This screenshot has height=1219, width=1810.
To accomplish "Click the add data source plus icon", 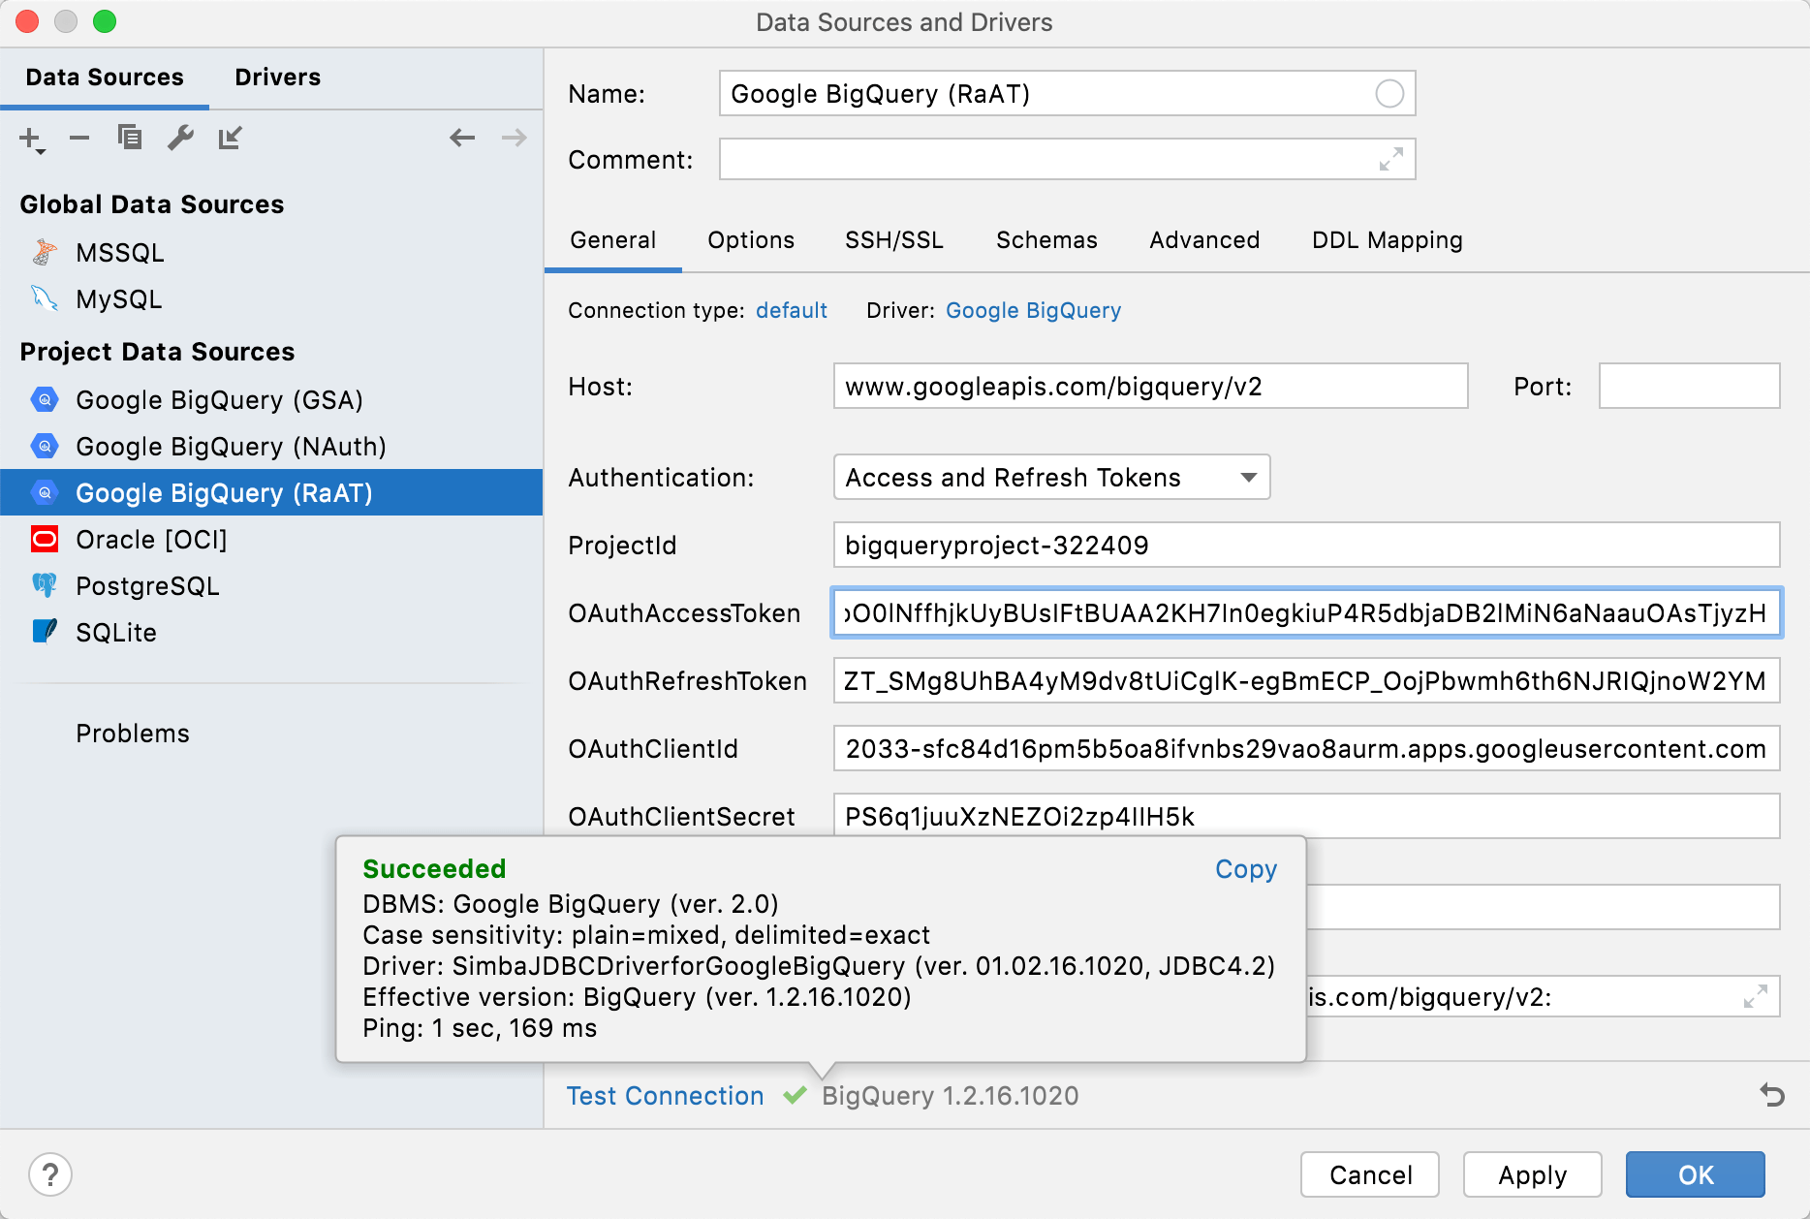I will tap(31, 139).
